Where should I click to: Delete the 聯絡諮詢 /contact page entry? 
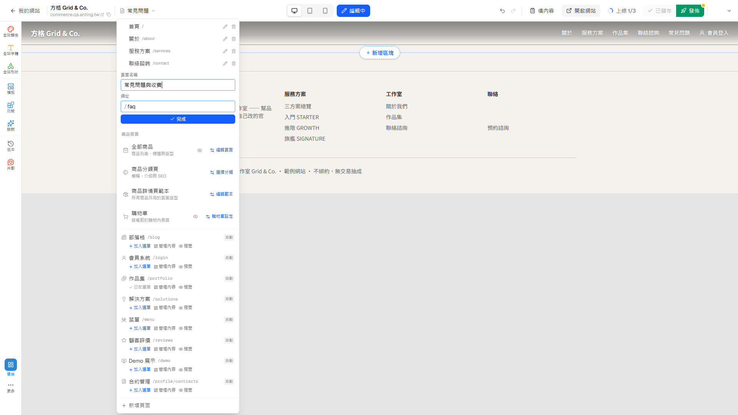point(234,63)
